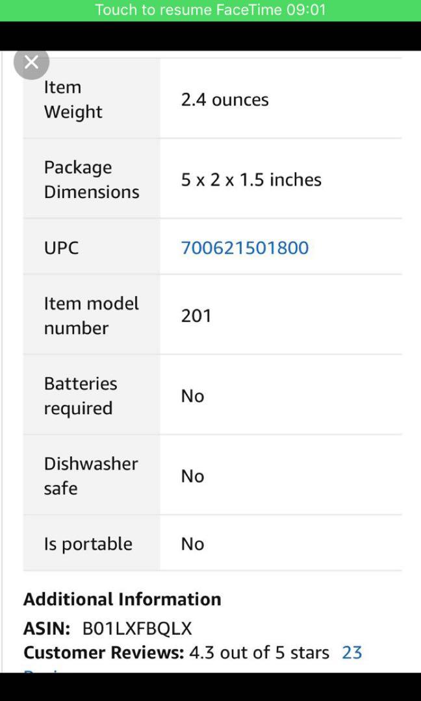Tap the model number value 201
Screen dimensions: 421x701
(x=196, y=316)
